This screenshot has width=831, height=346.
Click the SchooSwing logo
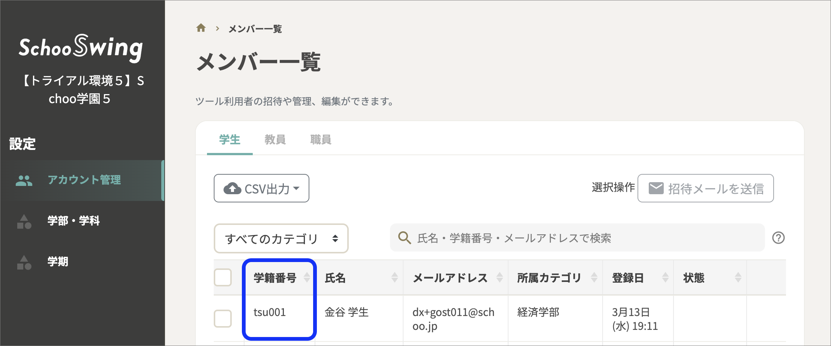tap(81, 48)
